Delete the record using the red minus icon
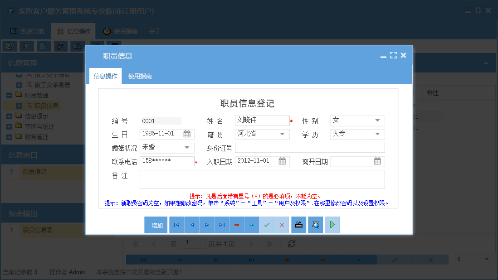The height and width of the screenshot is (280, 498). point(236,224)
